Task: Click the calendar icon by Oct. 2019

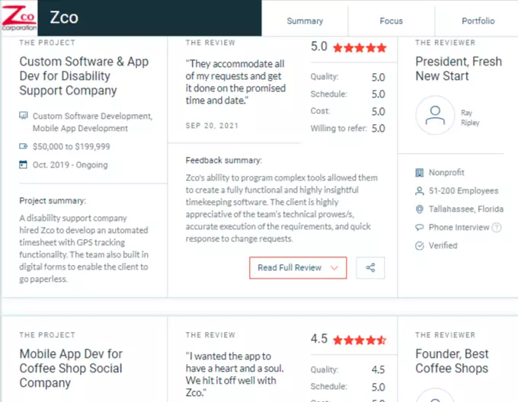Action: [x=23, y=164]
